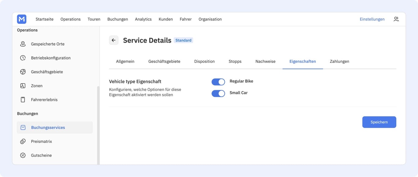Click the Speichern button
Screen dimensions: 418x177
(379, 122)
